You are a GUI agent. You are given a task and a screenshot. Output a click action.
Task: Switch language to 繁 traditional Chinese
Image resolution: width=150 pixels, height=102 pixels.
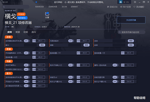pyautogui.click(x=124, y=2)
